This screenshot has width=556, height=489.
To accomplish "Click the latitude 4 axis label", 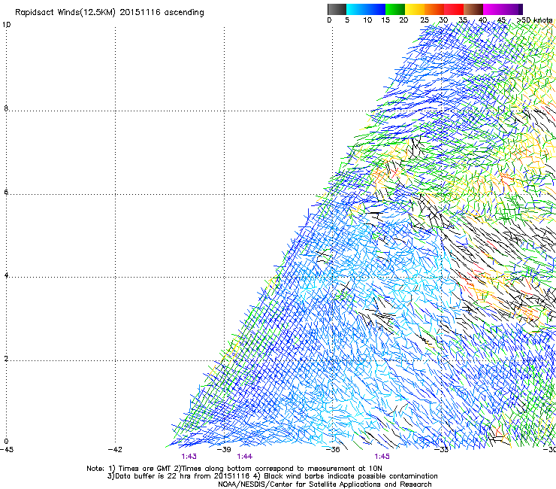I will [6, 275].
